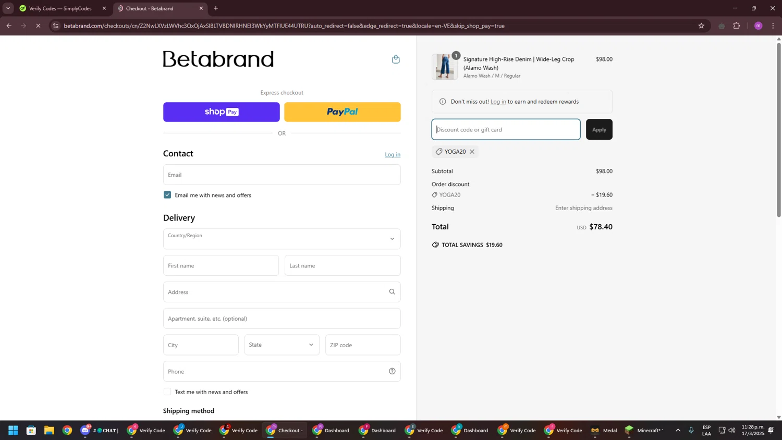Focus the Email input field

click(282, 175)
